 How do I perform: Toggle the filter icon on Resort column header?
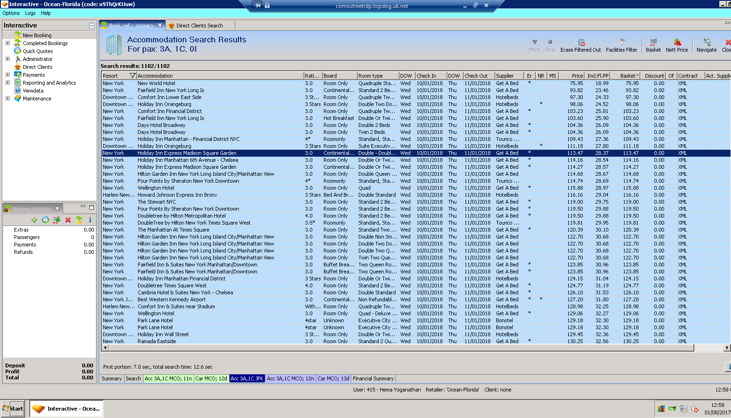tap(132, 76)
